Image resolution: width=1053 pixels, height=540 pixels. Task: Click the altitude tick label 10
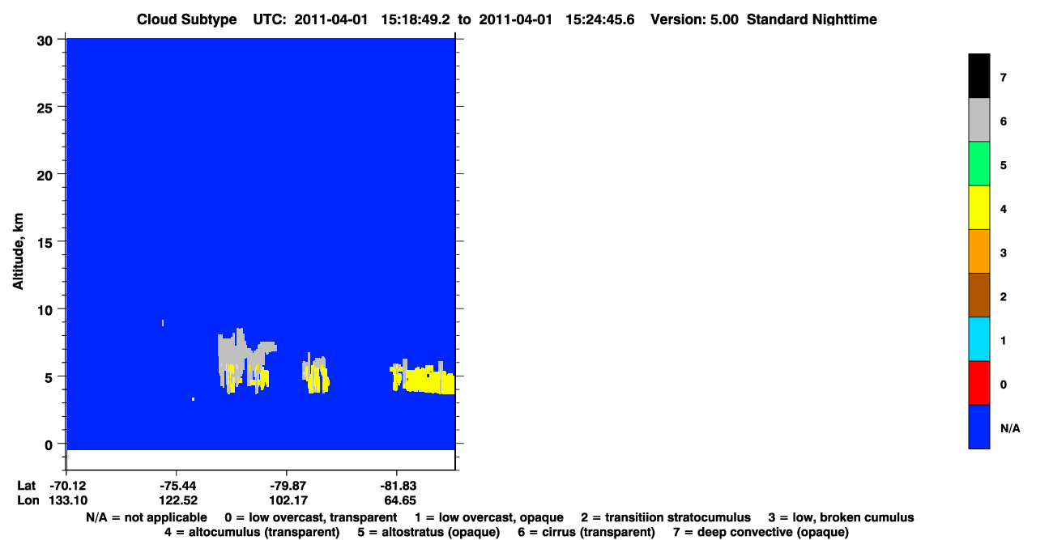[x=45, y=309]
